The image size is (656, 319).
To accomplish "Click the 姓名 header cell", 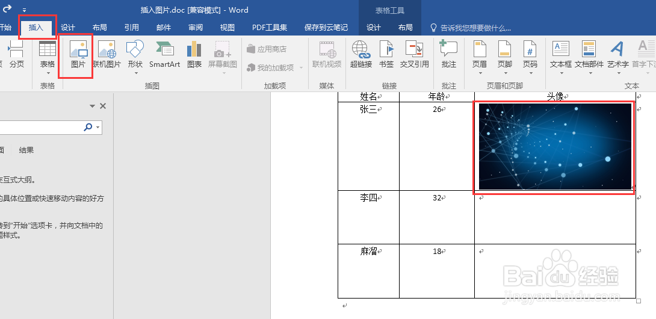I will tap(368, 97).
